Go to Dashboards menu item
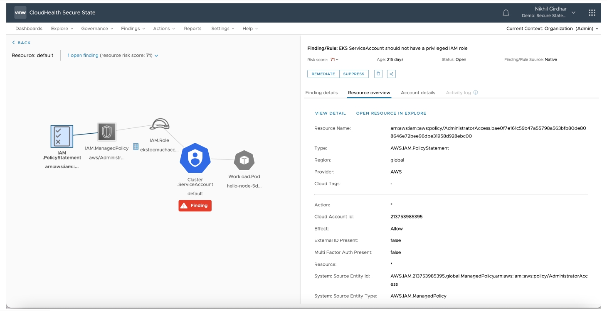The width and height of the screenshot is (607, 311). (29, 29)
